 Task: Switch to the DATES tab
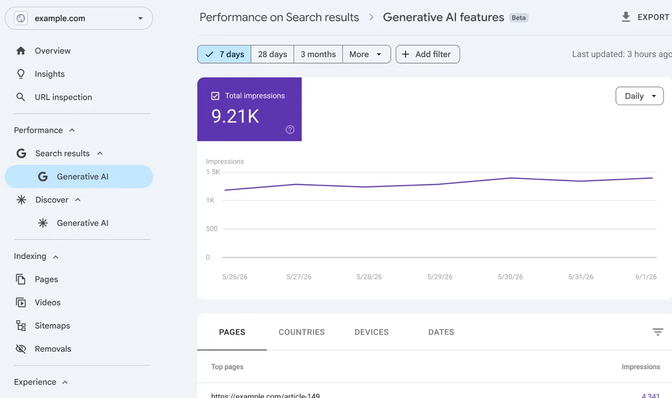[x=441, y=332]
